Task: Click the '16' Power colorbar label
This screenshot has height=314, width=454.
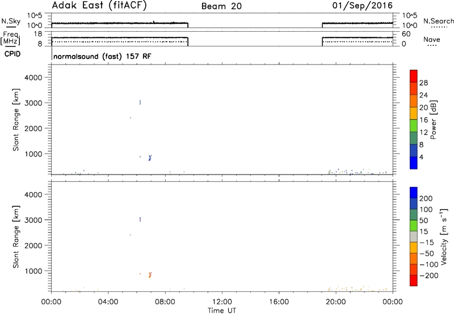Action: tap(423, 120)
